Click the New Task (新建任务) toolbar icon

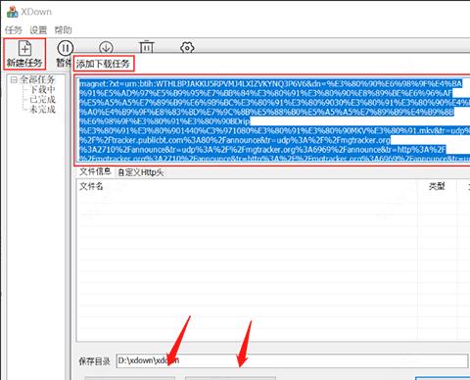[x=24, y=54]
